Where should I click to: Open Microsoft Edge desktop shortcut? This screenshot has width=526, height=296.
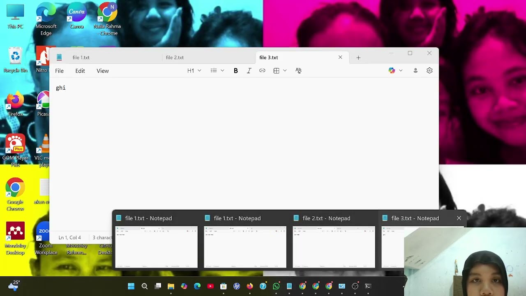(46, 20)
